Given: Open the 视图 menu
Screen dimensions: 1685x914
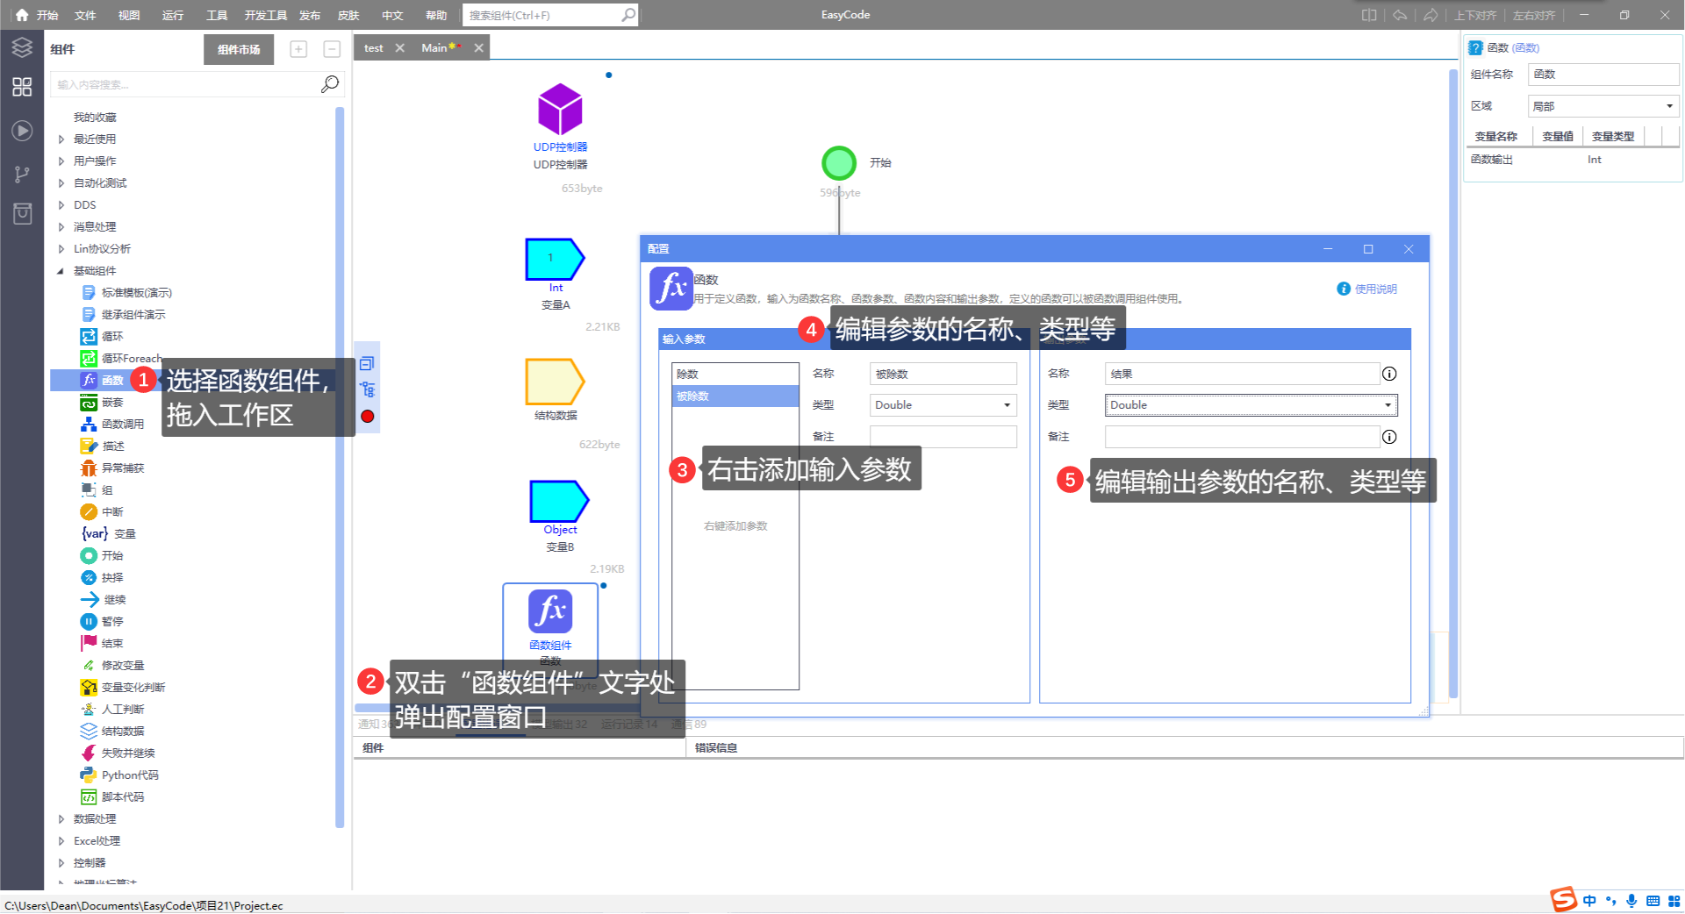Looking at the screenshot, I should click(x=129, y=15).
